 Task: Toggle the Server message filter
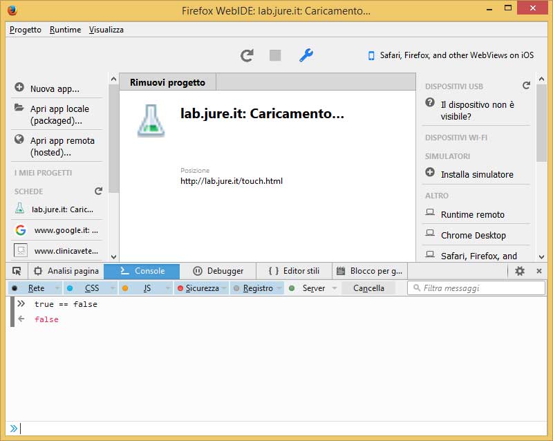pyautogui.click(x=314, y=288)
